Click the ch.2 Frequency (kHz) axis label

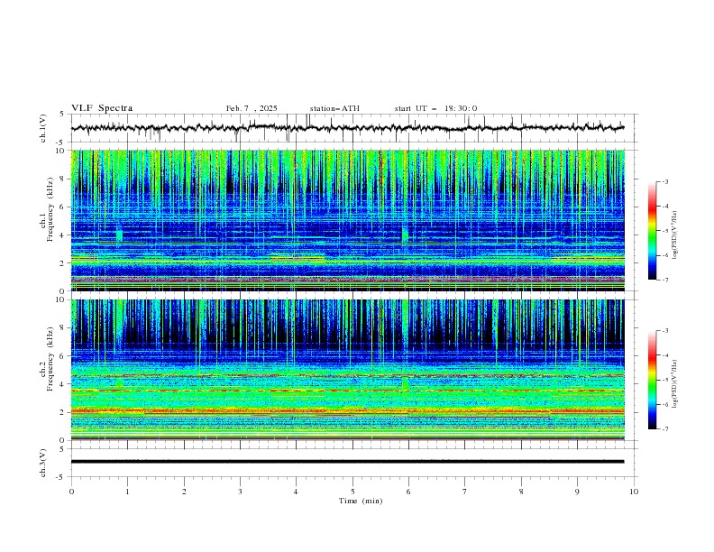click(47, 359)
